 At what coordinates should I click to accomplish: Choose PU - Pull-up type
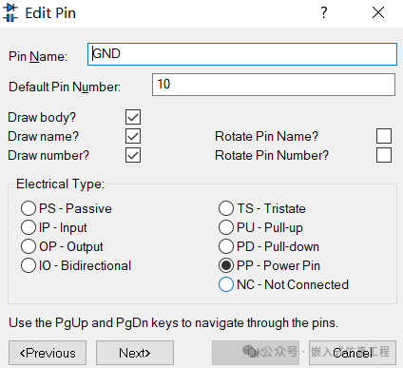(226, 227)
